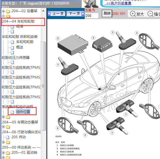
Task: Click the 放大 zoom-in magnifier icon
Action: click(133, 14)
